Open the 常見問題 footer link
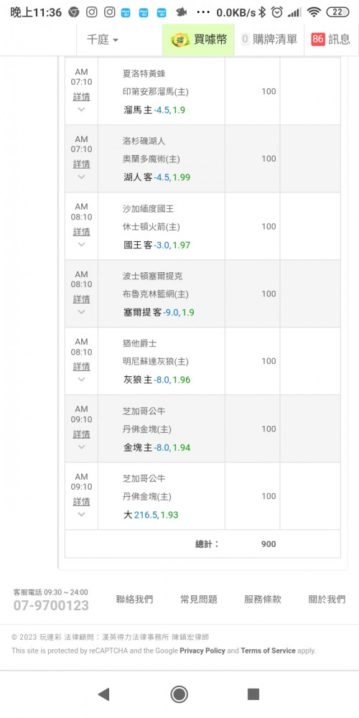 (199, 600)
